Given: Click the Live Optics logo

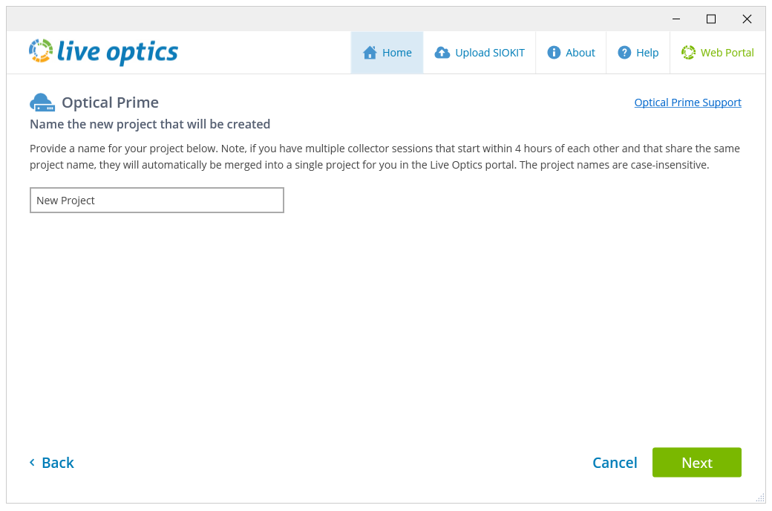Looking at the screenshot, I should coord(103,52).
